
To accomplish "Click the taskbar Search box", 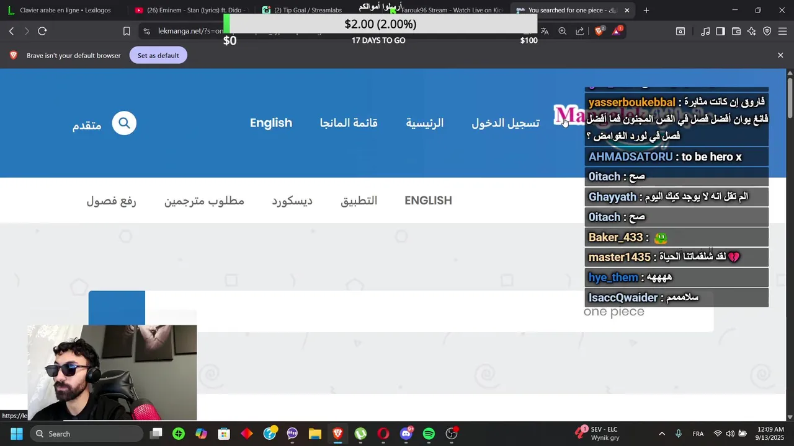I will (87, 434).
